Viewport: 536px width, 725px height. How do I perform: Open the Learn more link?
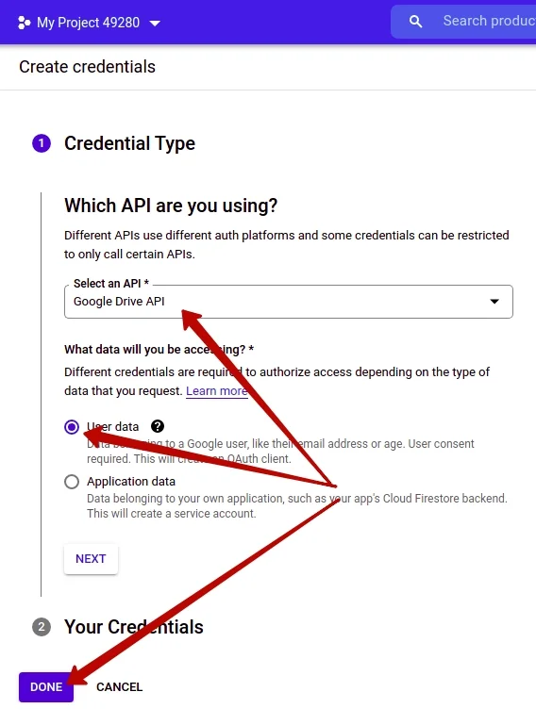(x=217, y=390)
